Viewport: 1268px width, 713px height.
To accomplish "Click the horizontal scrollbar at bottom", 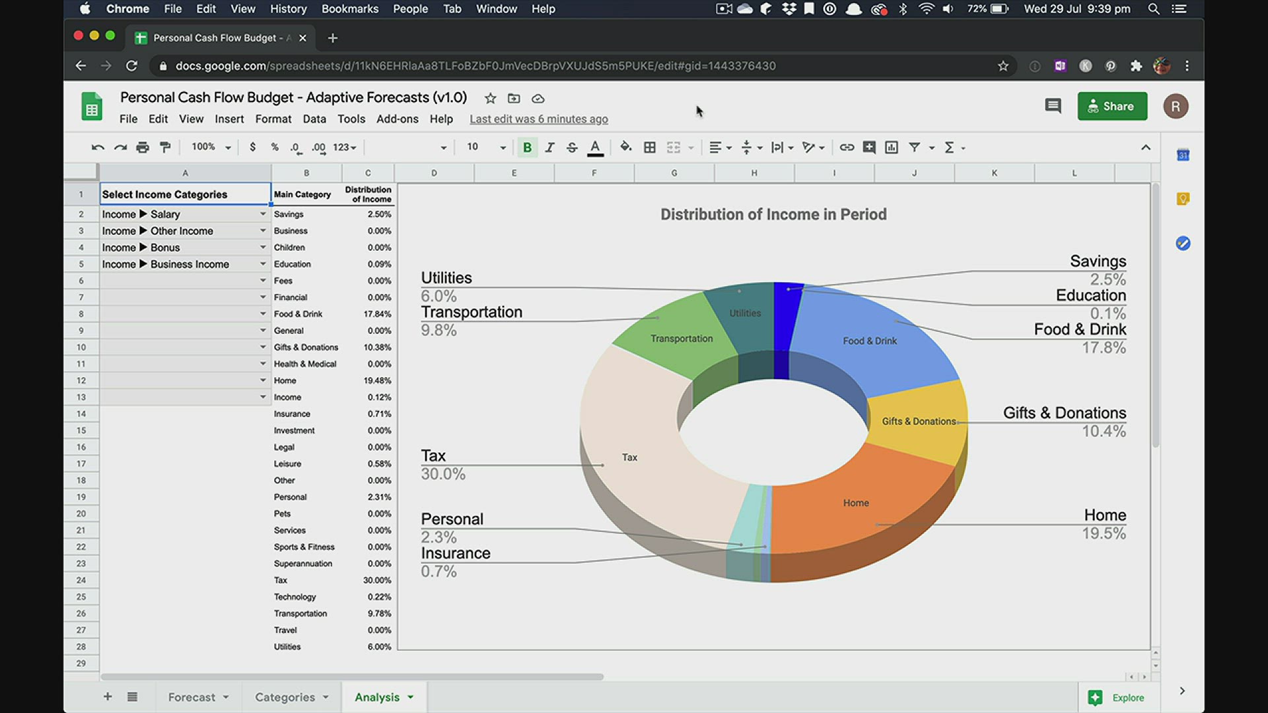I will 351,677.
